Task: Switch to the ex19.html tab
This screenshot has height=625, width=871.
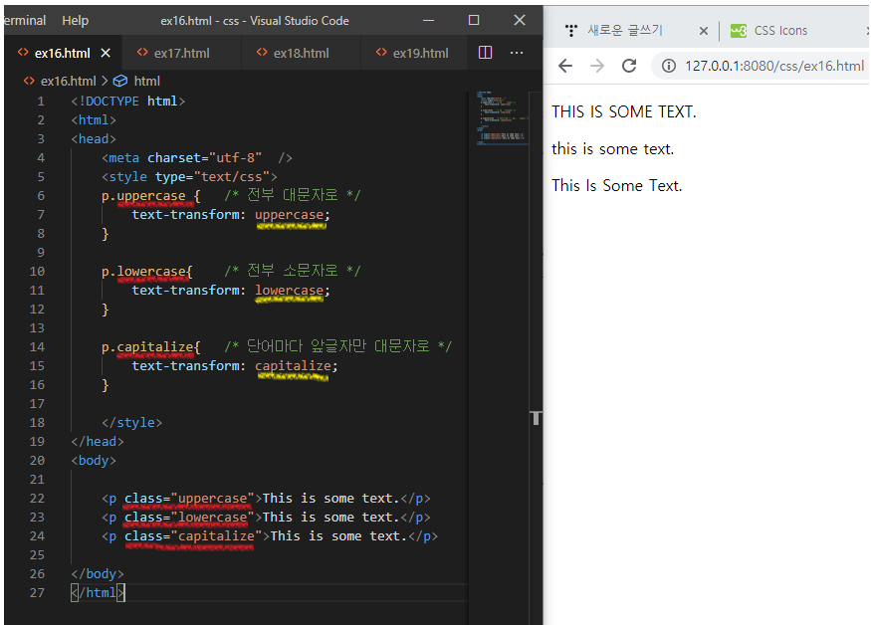Action: pos(420,53)
